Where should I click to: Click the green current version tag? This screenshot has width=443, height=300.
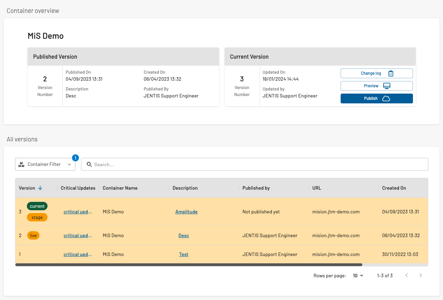[x=37, y=206]
